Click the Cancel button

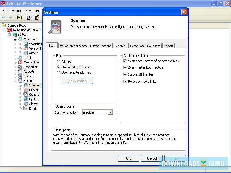tap(152, 158)
